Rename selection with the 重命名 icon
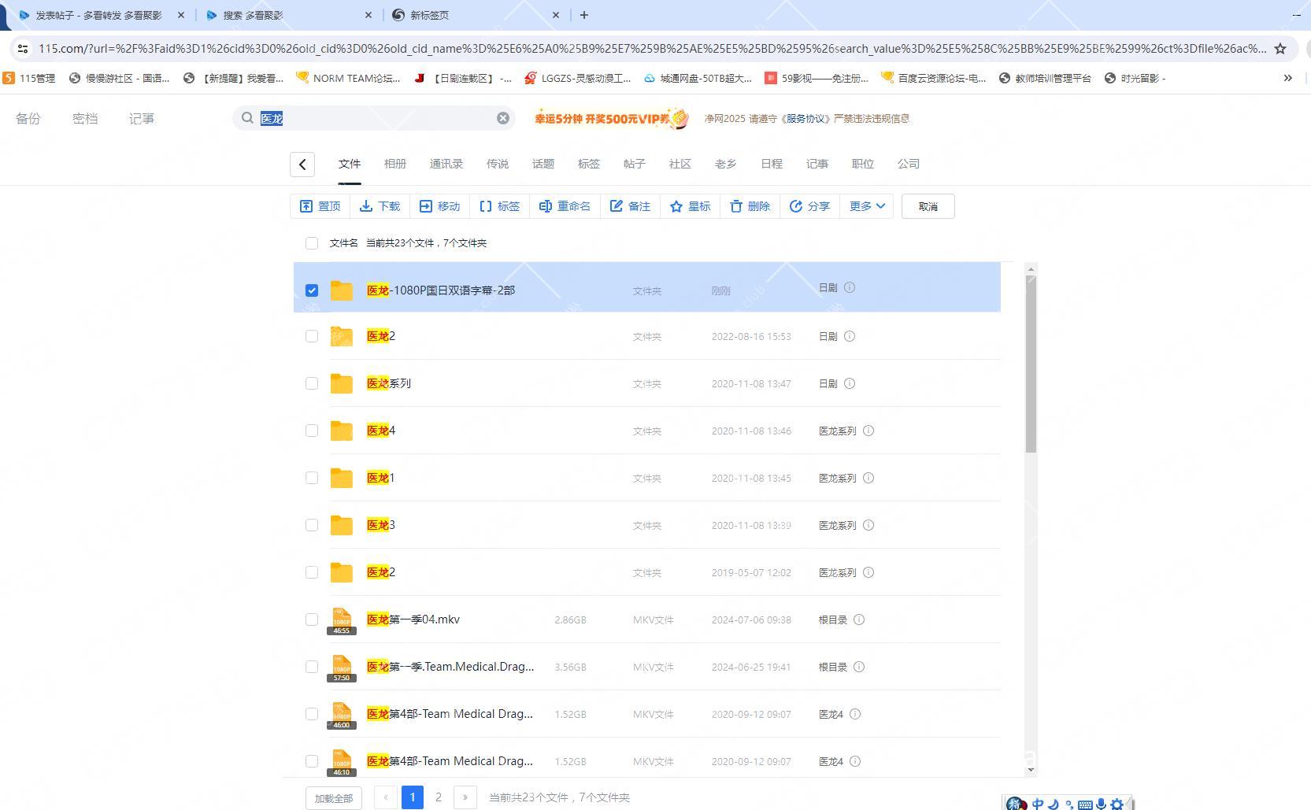This screenshot has width=1311, height=810. click(x=565, y=206)
